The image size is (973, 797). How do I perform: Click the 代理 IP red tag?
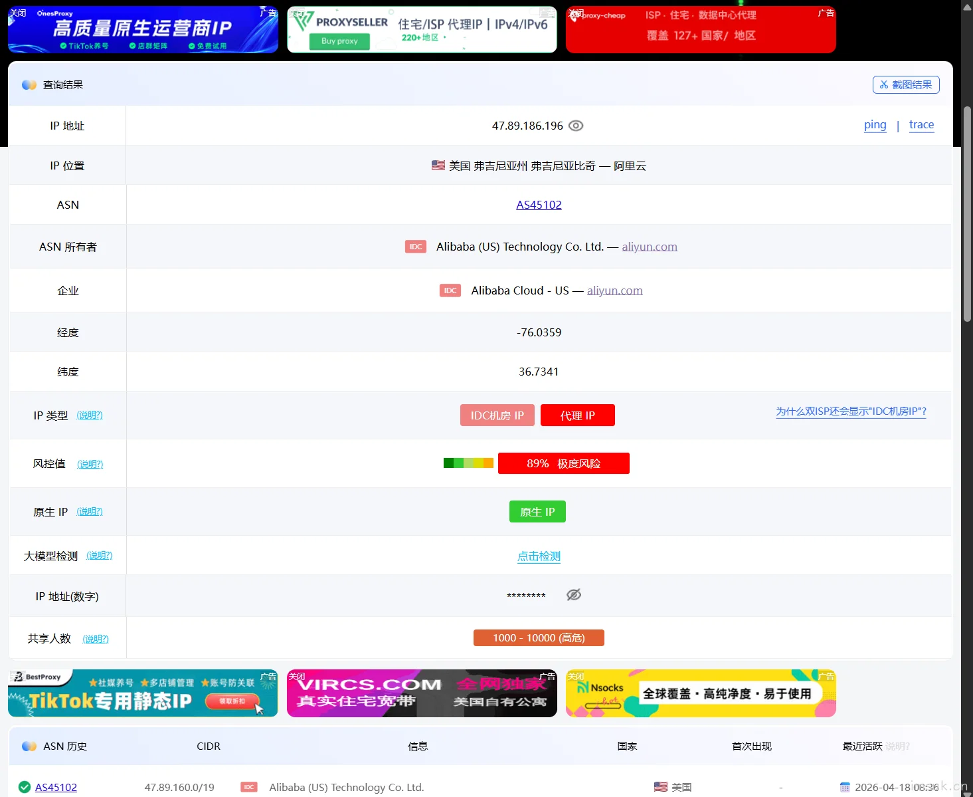(x=578, y=415)
